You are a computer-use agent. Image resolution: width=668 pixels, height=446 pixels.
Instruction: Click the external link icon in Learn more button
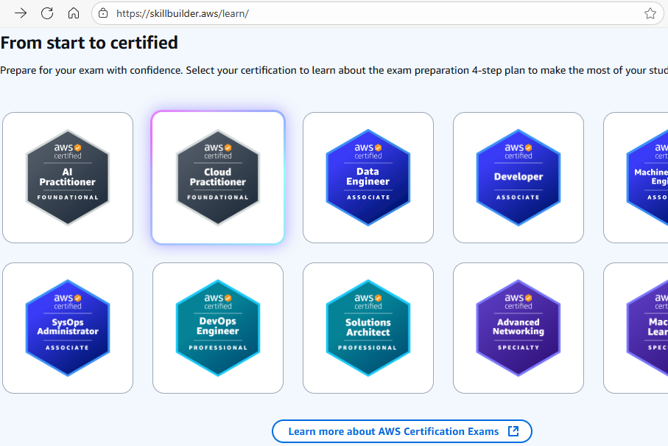coord(514,431)
